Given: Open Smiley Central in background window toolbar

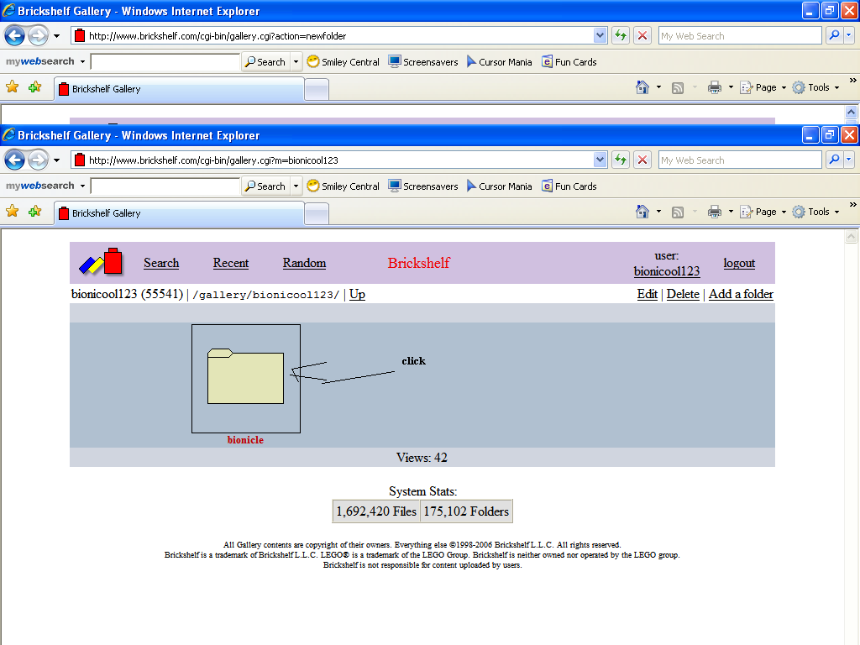Looking at the screenshot, I should (343, 62).
